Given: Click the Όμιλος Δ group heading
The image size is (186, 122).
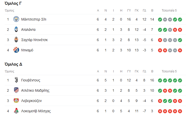Looking at the screenshot, I should 13,64.
